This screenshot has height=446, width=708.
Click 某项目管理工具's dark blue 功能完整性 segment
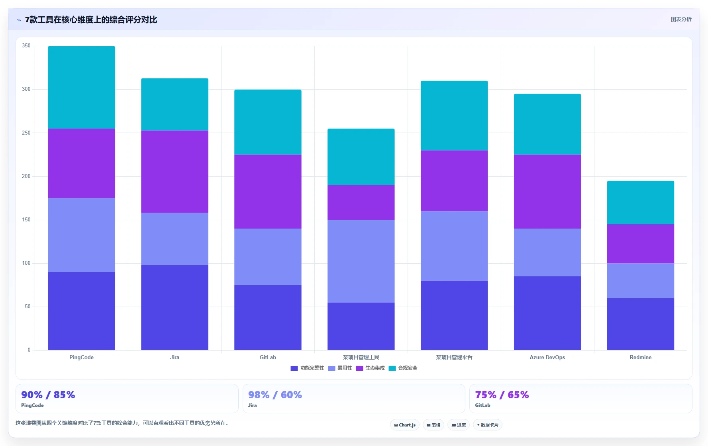(x=361, y=326)
